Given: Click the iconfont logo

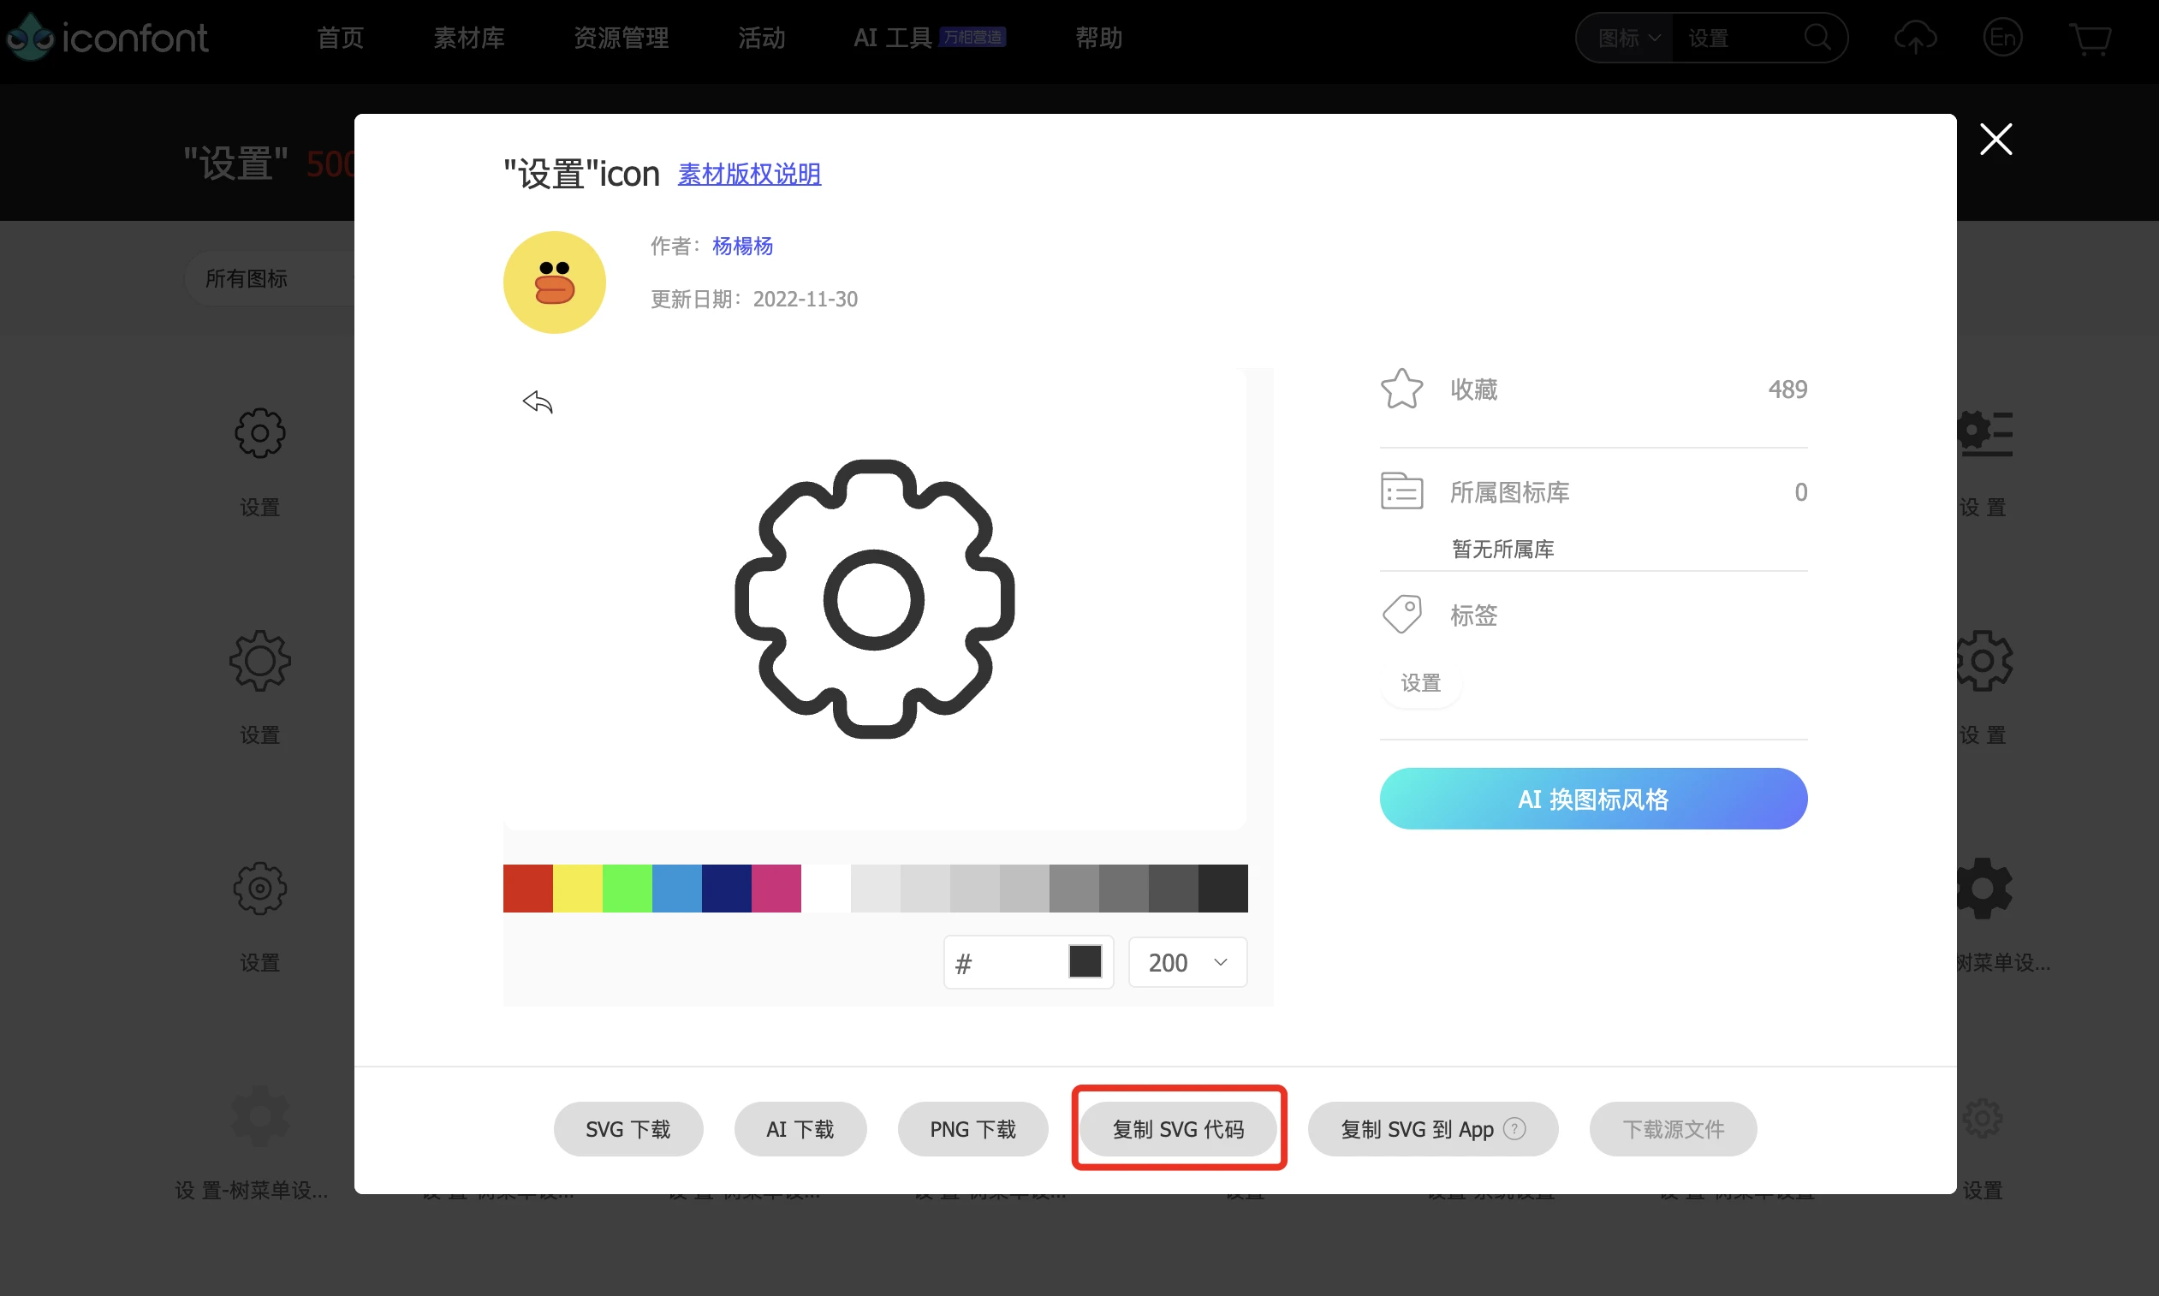Looking at the screenshot, I should tap(106, 37).
